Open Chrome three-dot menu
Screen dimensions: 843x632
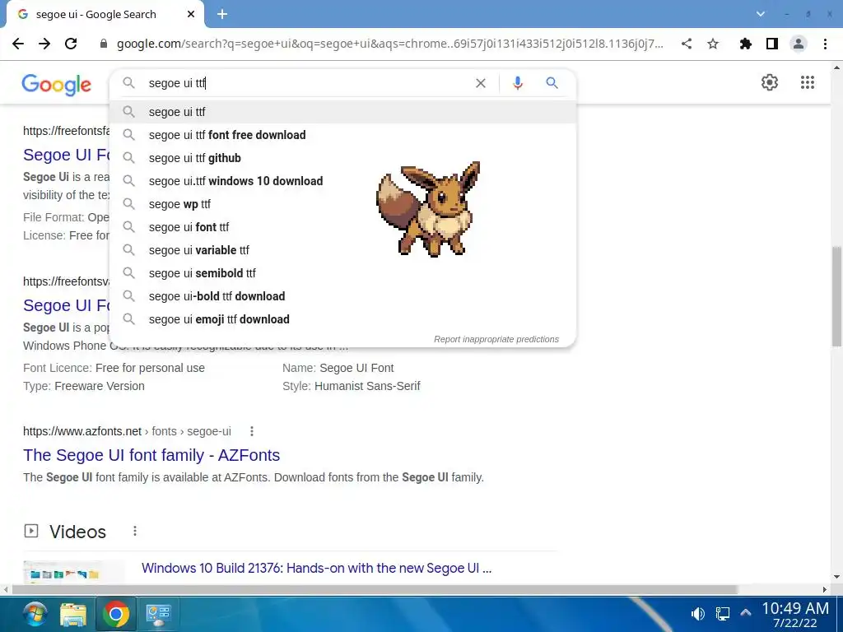click(825, 44)
